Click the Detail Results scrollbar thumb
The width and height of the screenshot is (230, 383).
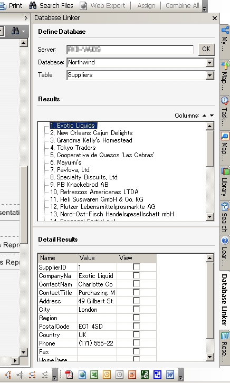click(210, 301)
